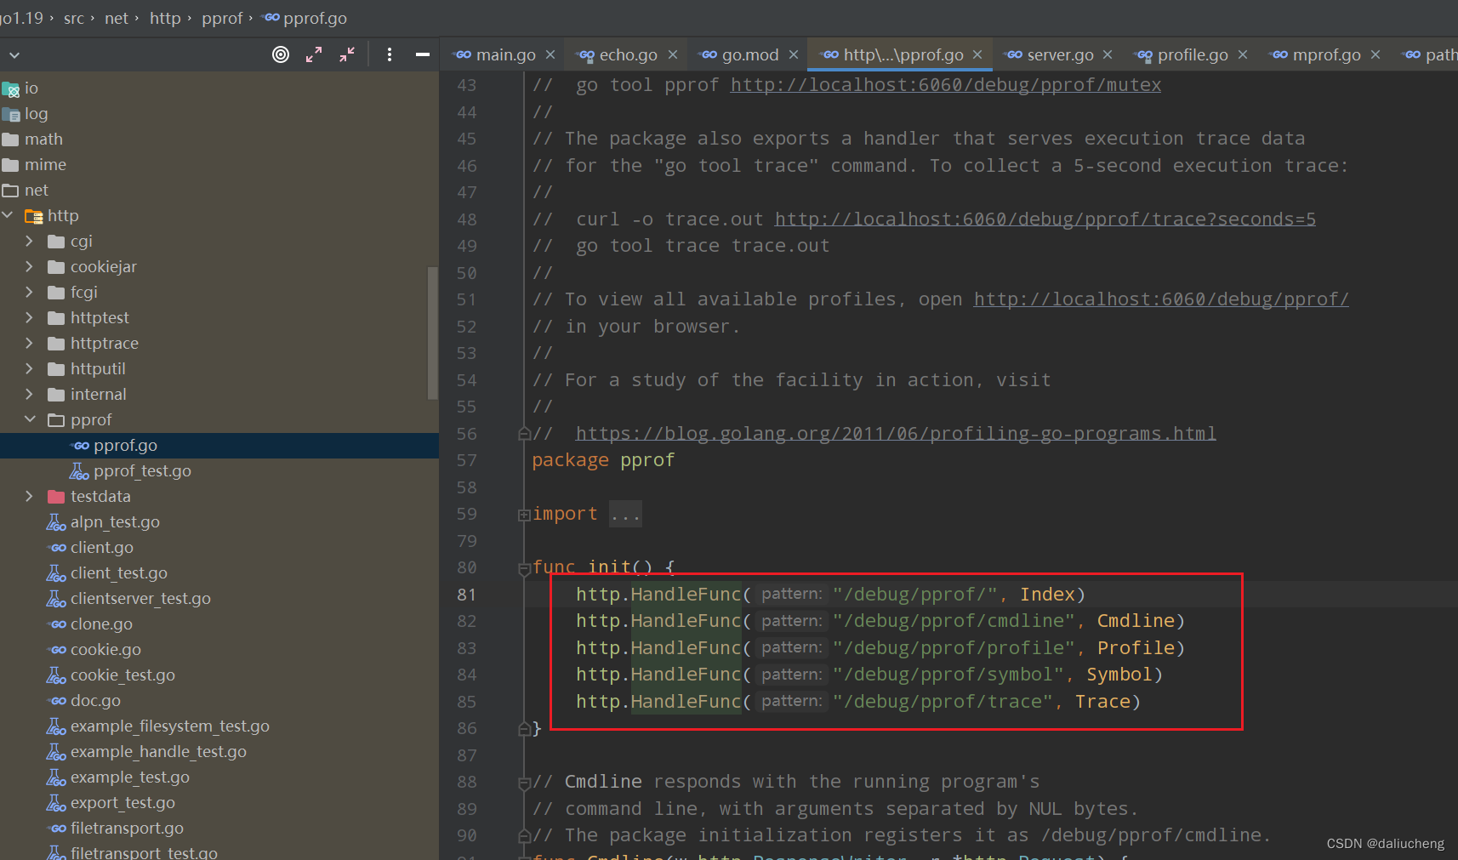Image resolution: width=1458 pixels, height=860 pixels.
Task: Switch to the main.go tab
Action: coord(505,54)
